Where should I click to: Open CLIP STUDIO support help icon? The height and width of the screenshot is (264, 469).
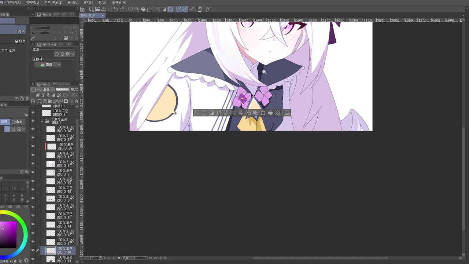(208, 9)
